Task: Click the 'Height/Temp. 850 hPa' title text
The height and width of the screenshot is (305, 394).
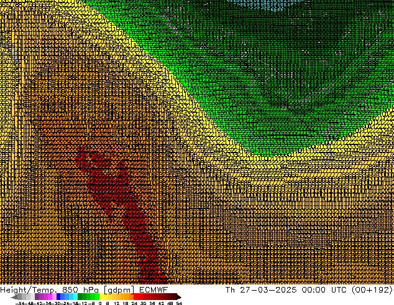Action: [x=50, y=290]
